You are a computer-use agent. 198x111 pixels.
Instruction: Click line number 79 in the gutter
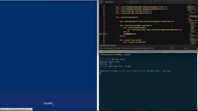click(x=104, y=34)
